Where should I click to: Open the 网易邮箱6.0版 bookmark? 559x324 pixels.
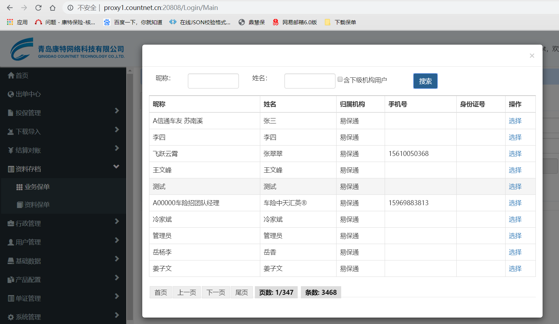295,22
